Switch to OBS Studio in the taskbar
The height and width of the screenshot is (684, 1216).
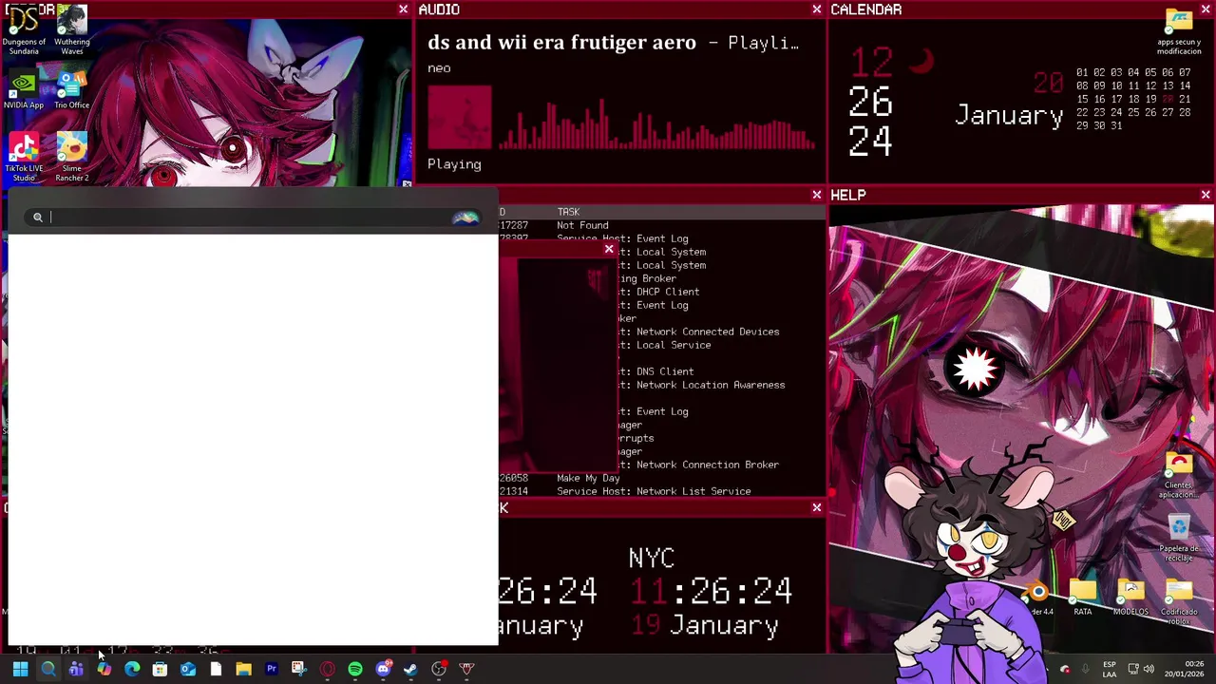pos(439,670)
